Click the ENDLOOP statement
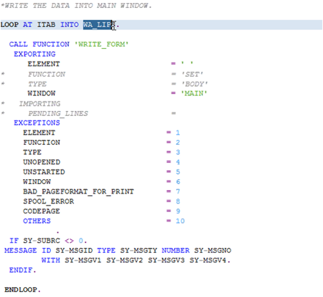323x297 pixels. 23,290
